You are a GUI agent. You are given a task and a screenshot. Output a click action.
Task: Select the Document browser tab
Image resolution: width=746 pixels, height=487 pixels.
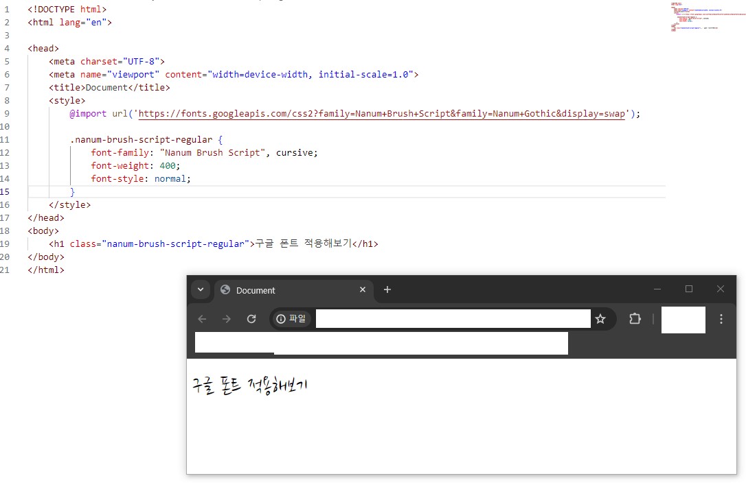click(294, 290)
